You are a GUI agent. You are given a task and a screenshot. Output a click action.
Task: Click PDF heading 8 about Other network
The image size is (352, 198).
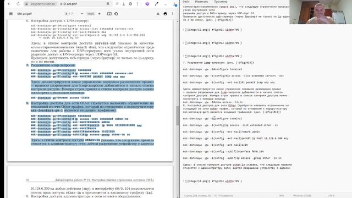click(x=92, y=107)
